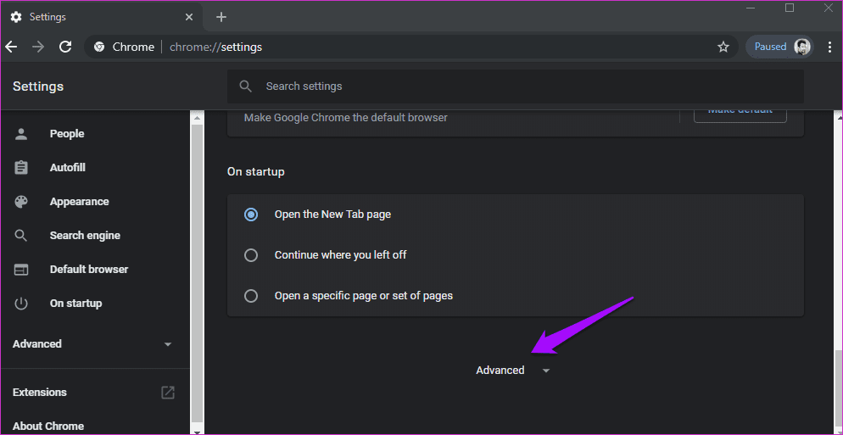843x435 pixels.
Task: Click the Settings gear icon on the tab
Action: point(17,17)
